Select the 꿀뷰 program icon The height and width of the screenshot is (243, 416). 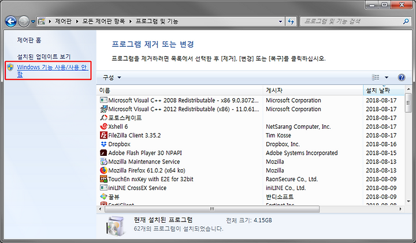point(103,196)
